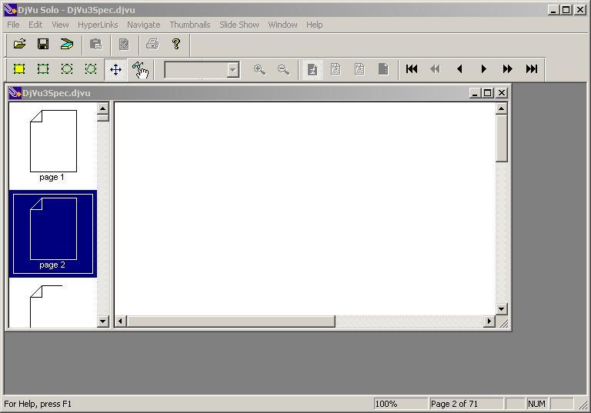Toggle the hand selection tool

[139, 69]
